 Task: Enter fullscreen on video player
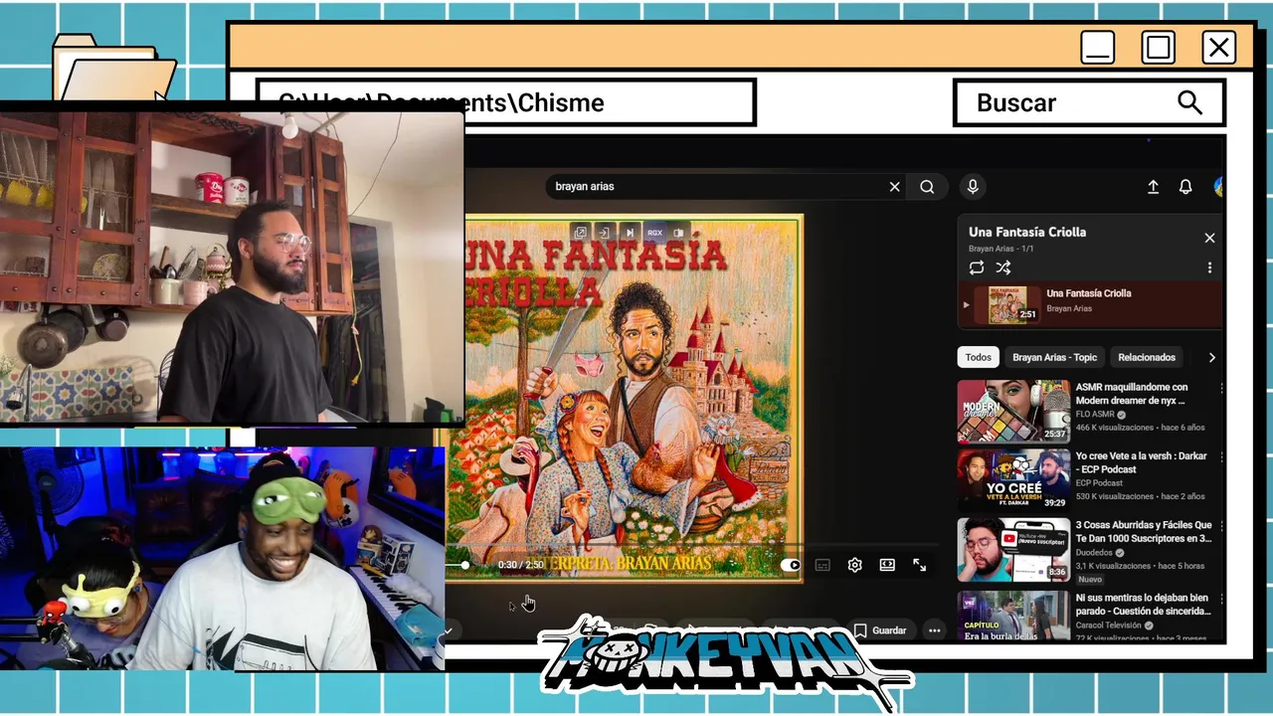click(x=919, y=565)
